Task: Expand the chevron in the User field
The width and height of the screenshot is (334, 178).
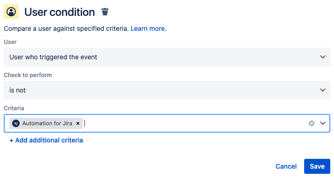Action: tap(323, 57)
